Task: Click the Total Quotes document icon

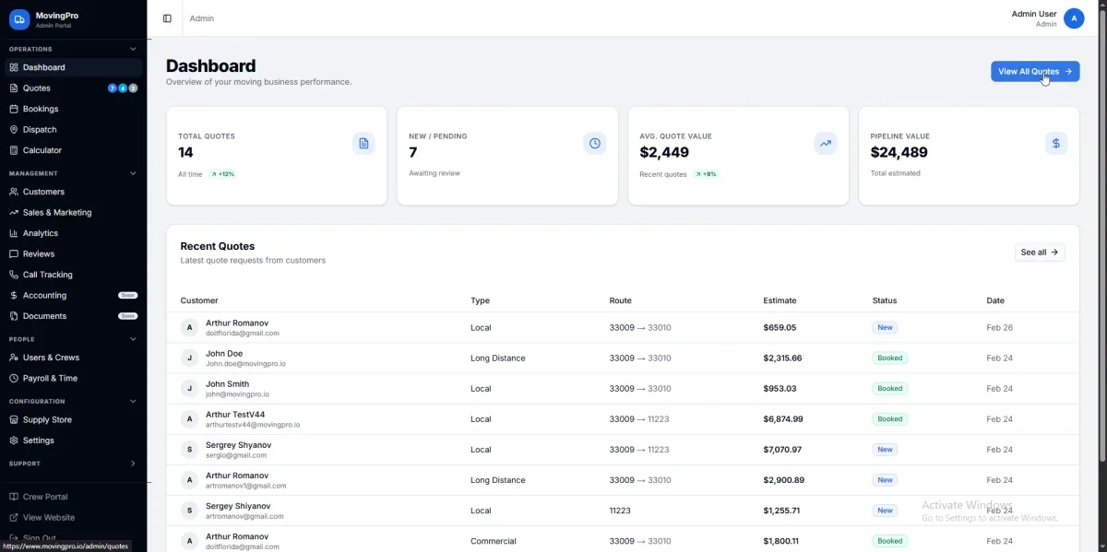Action: (x=363, y=144)
